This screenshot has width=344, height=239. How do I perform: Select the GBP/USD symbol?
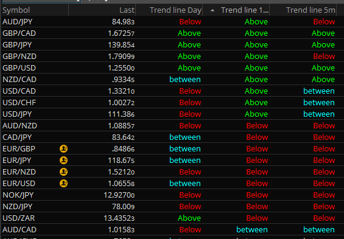point(19,68)
